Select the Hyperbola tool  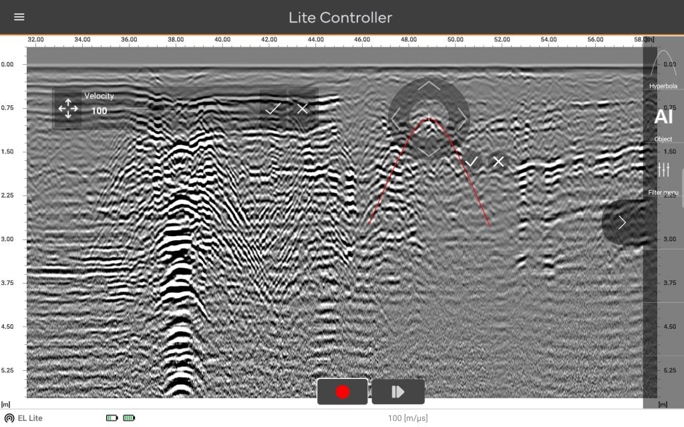[663, 69]
